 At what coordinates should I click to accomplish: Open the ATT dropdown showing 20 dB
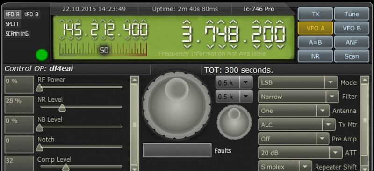coord(301,153)
